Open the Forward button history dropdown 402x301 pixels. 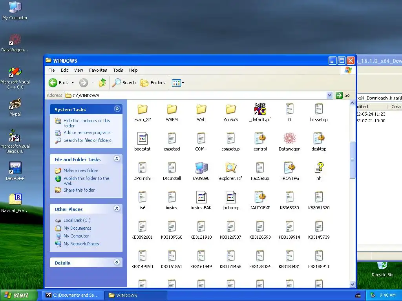[93, 83]
